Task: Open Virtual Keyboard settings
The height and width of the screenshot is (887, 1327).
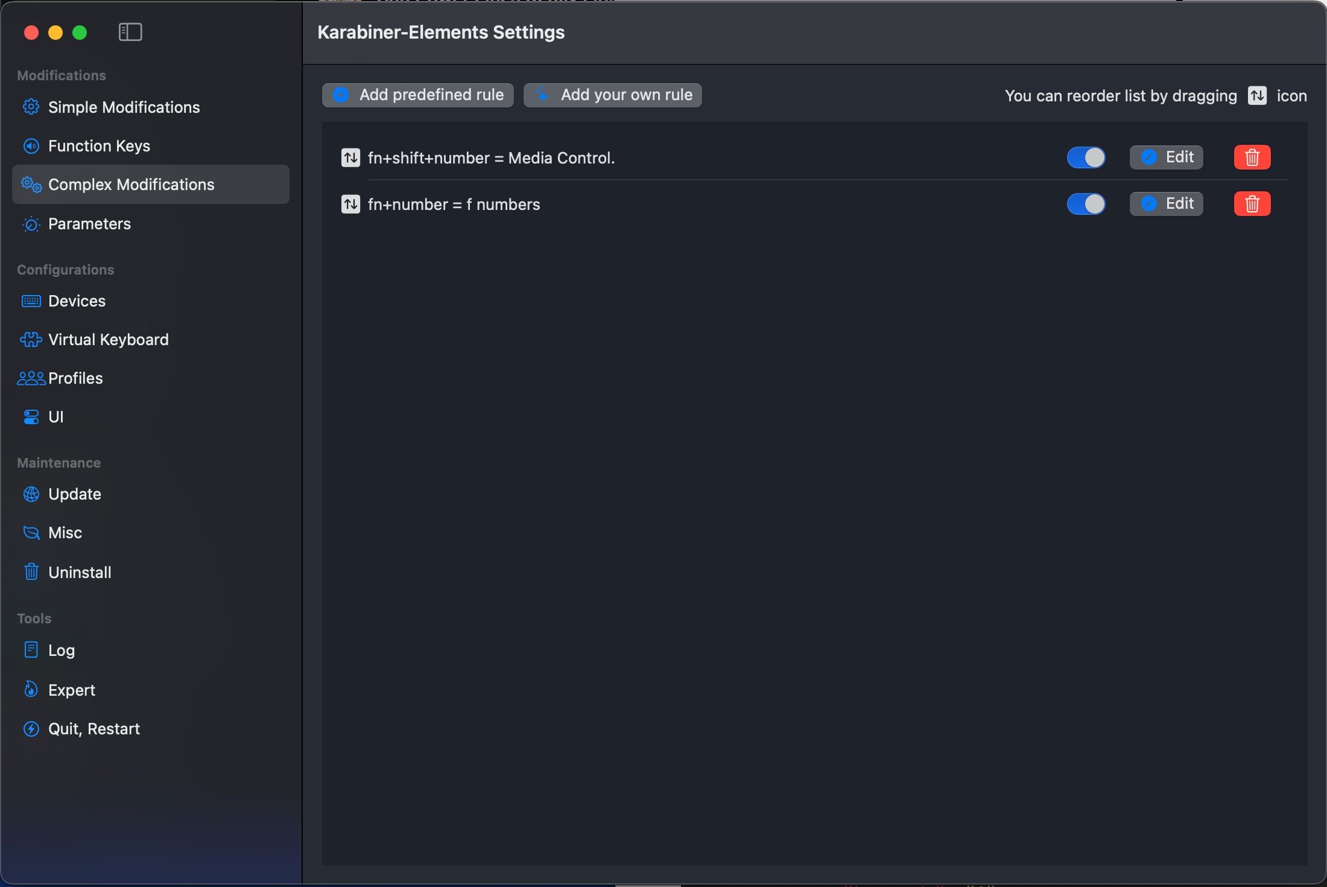Action: (151, 340)
